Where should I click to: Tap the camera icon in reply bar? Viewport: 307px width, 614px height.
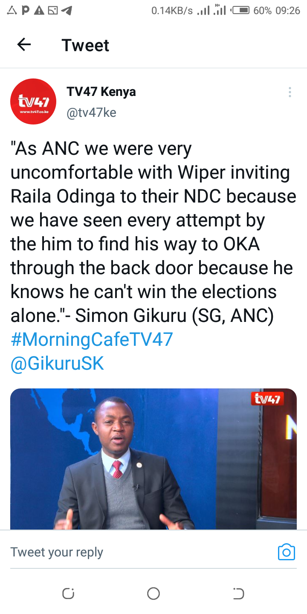[287, 552]
